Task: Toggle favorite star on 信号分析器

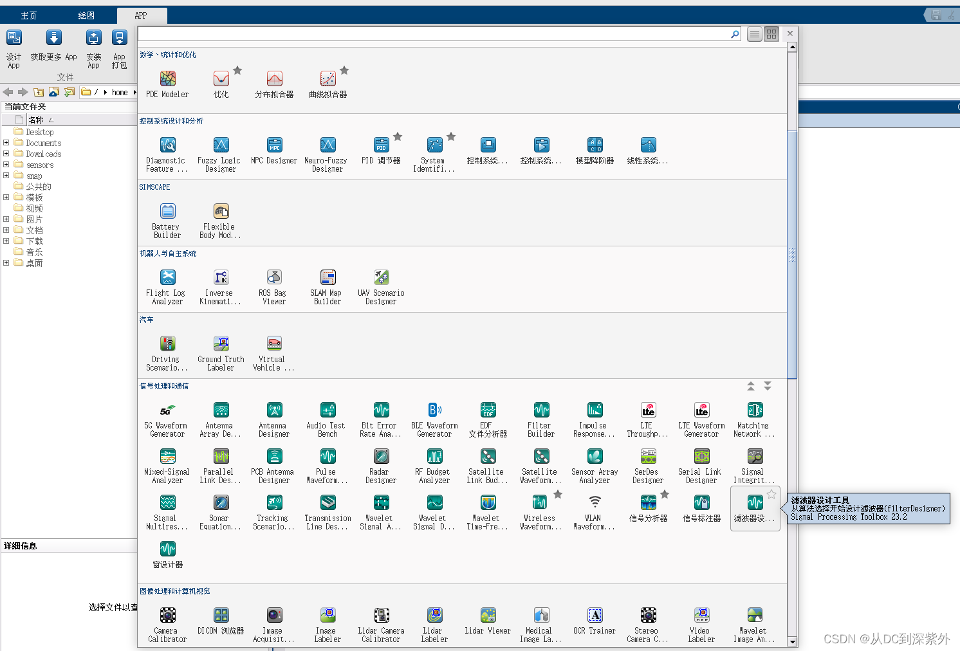Action: pyautogui.click(x=665, y=494)
